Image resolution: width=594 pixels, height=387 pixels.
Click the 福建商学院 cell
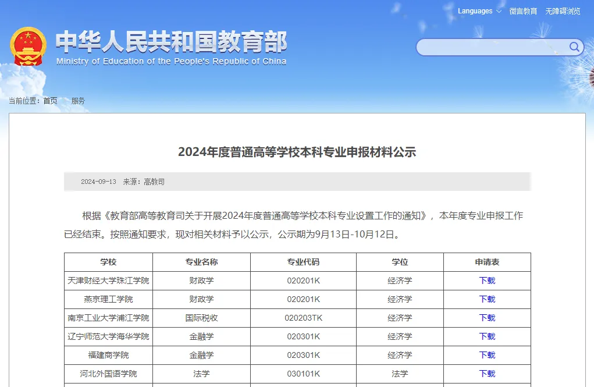[x=108, y=355]
